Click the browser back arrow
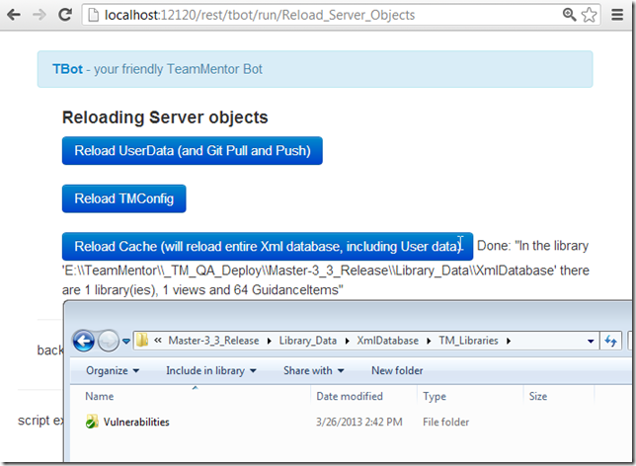636x466 pixels. pyautogui.click(x=15, y=15)
